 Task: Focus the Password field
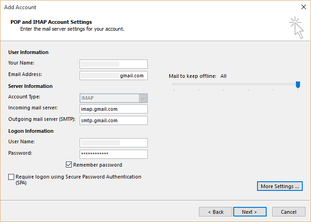tap(113, 154)
